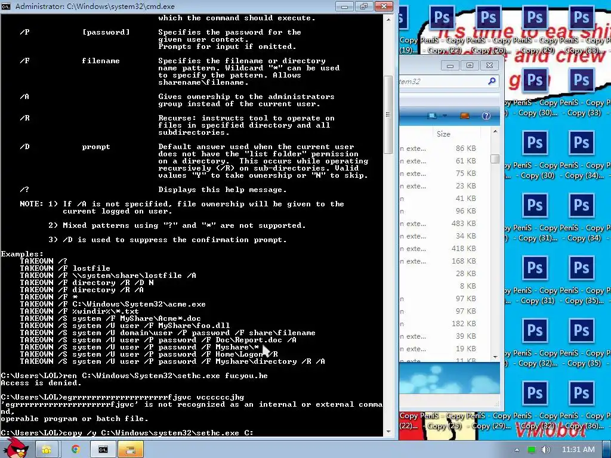Click the "Access is denied." line in cmd
This screenshot has height=458, width=611.
point(41,383)
